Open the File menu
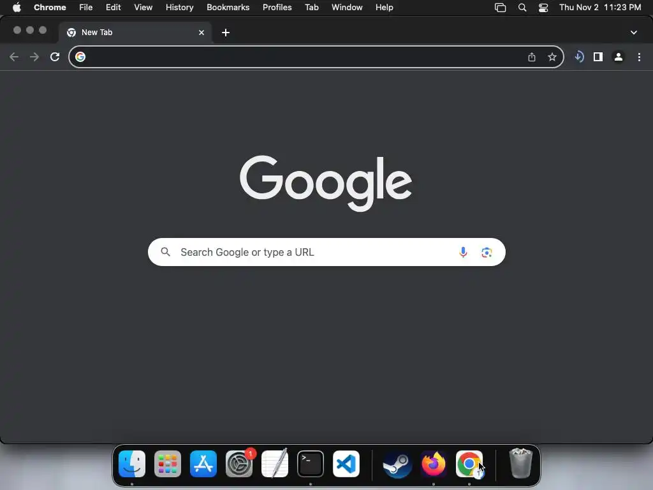653x490 pixels. pos(86,8)
